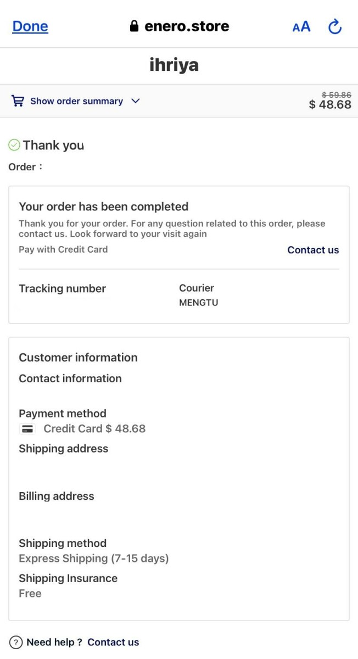
Task: Tap the $ 48.68 order total
Action: (330, 104)
